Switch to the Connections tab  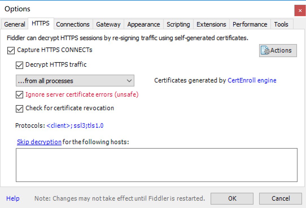[x=73, y=24]
